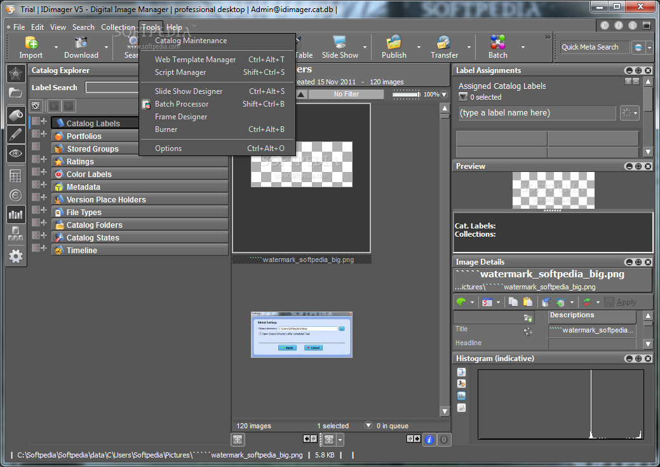Toggle the blue histogram channel icon
This screenshot has width=660, height=467.
462,395
